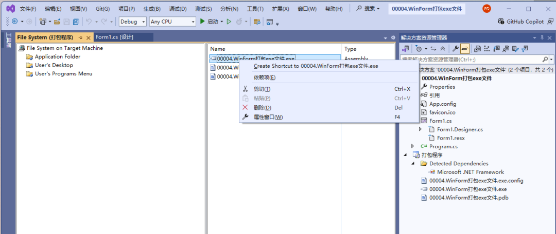556x234 pixels.
Task: Click the open file folder icon
Action: pyautogui.click(x=57, y=22)
